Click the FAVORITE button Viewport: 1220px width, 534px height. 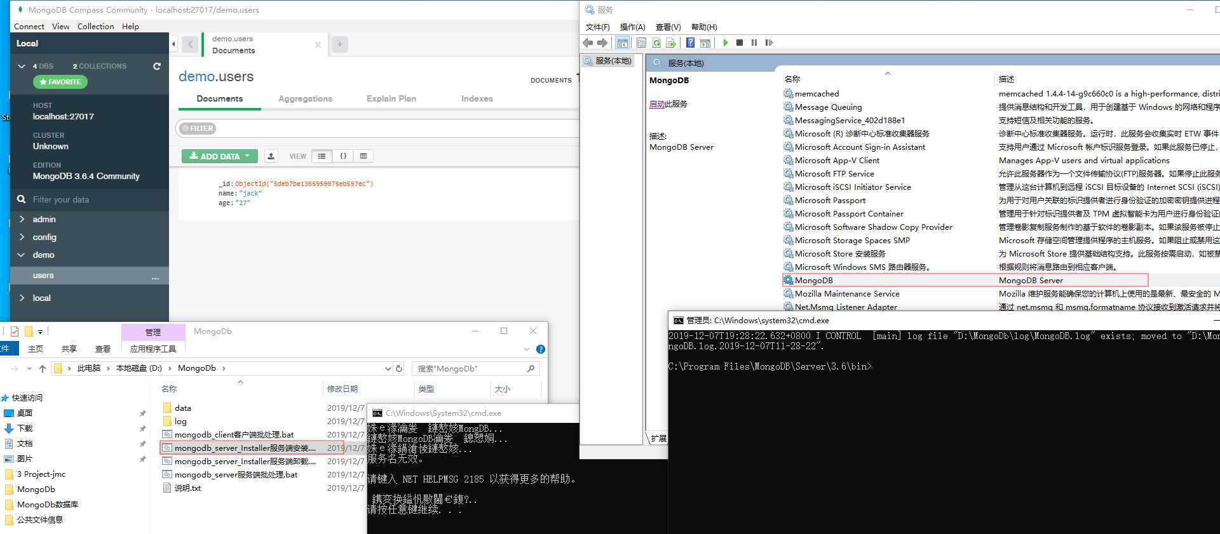(60, 82)
